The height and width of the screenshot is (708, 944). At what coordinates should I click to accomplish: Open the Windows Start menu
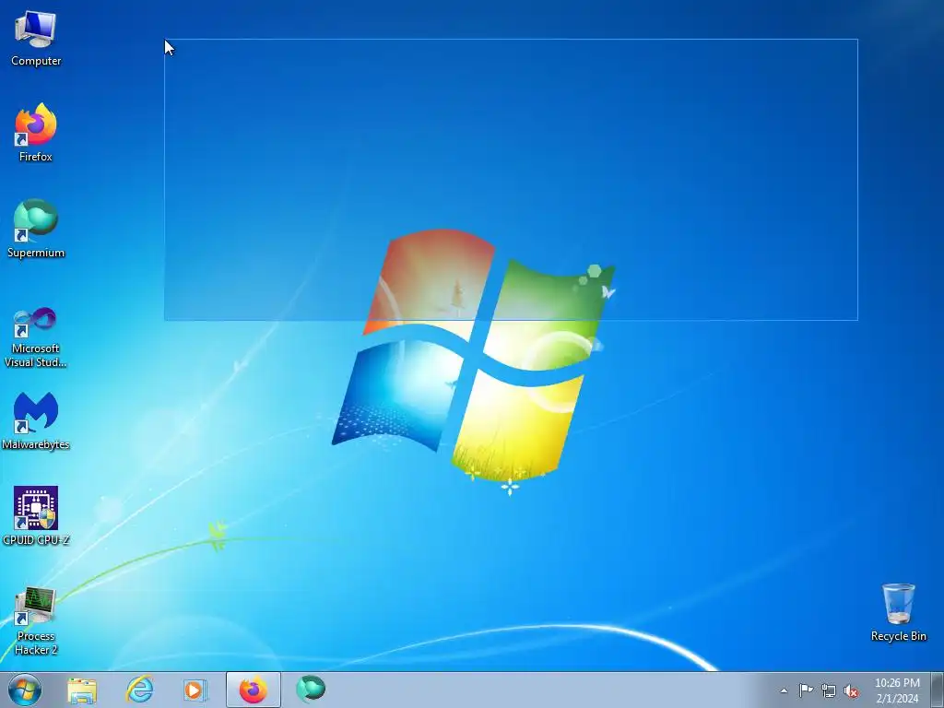25,690
